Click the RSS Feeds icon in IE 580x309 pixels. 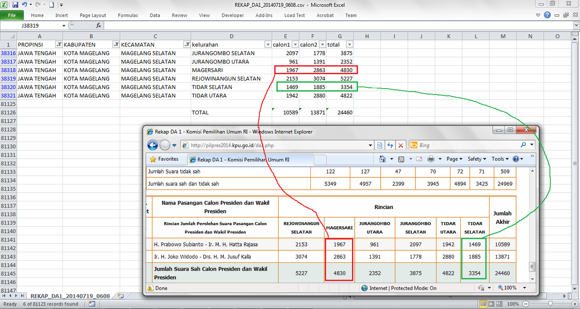tap(401, 159)
